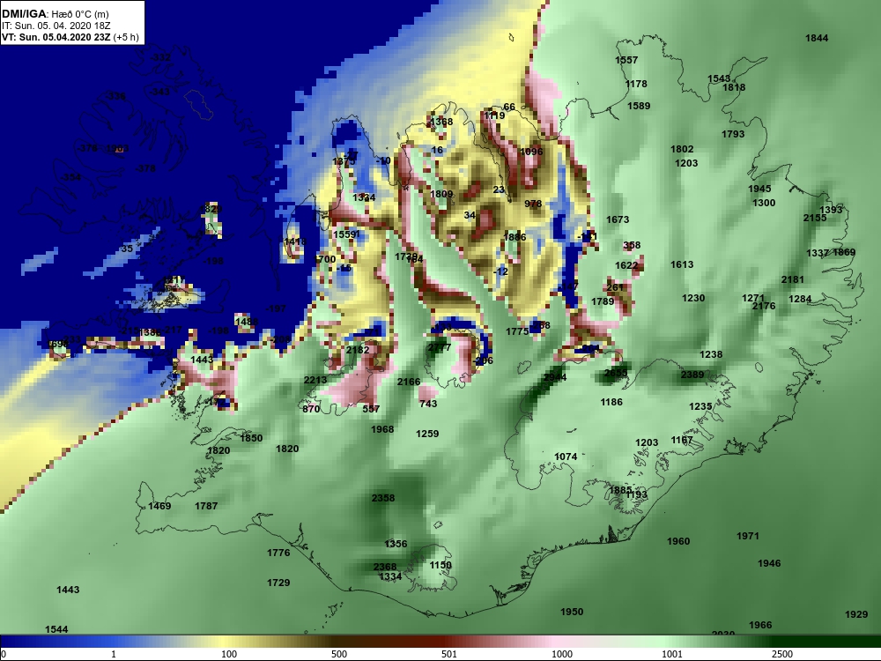Screen dimensions: 881x661
Task: Click the 1544 value in the bottom left
Action: pos(56,629)
